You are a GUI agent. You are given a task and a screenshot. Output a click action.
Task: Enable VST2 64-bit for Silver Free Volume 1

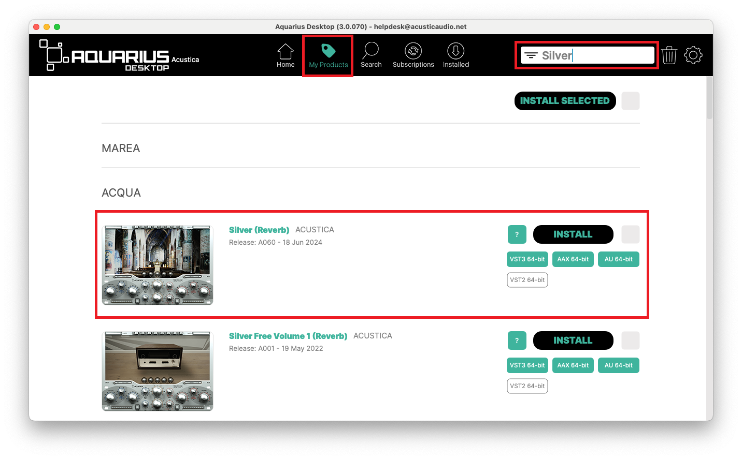(527, 386)
